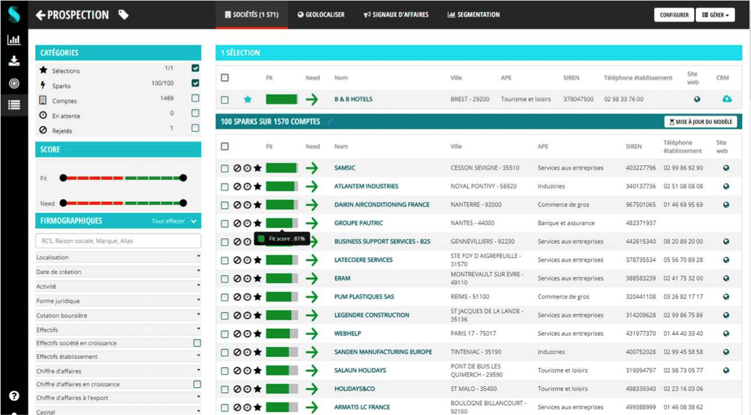Screen dimensions: 751x415
Task: Expand the Forme juridique filter
Action: 118,301
